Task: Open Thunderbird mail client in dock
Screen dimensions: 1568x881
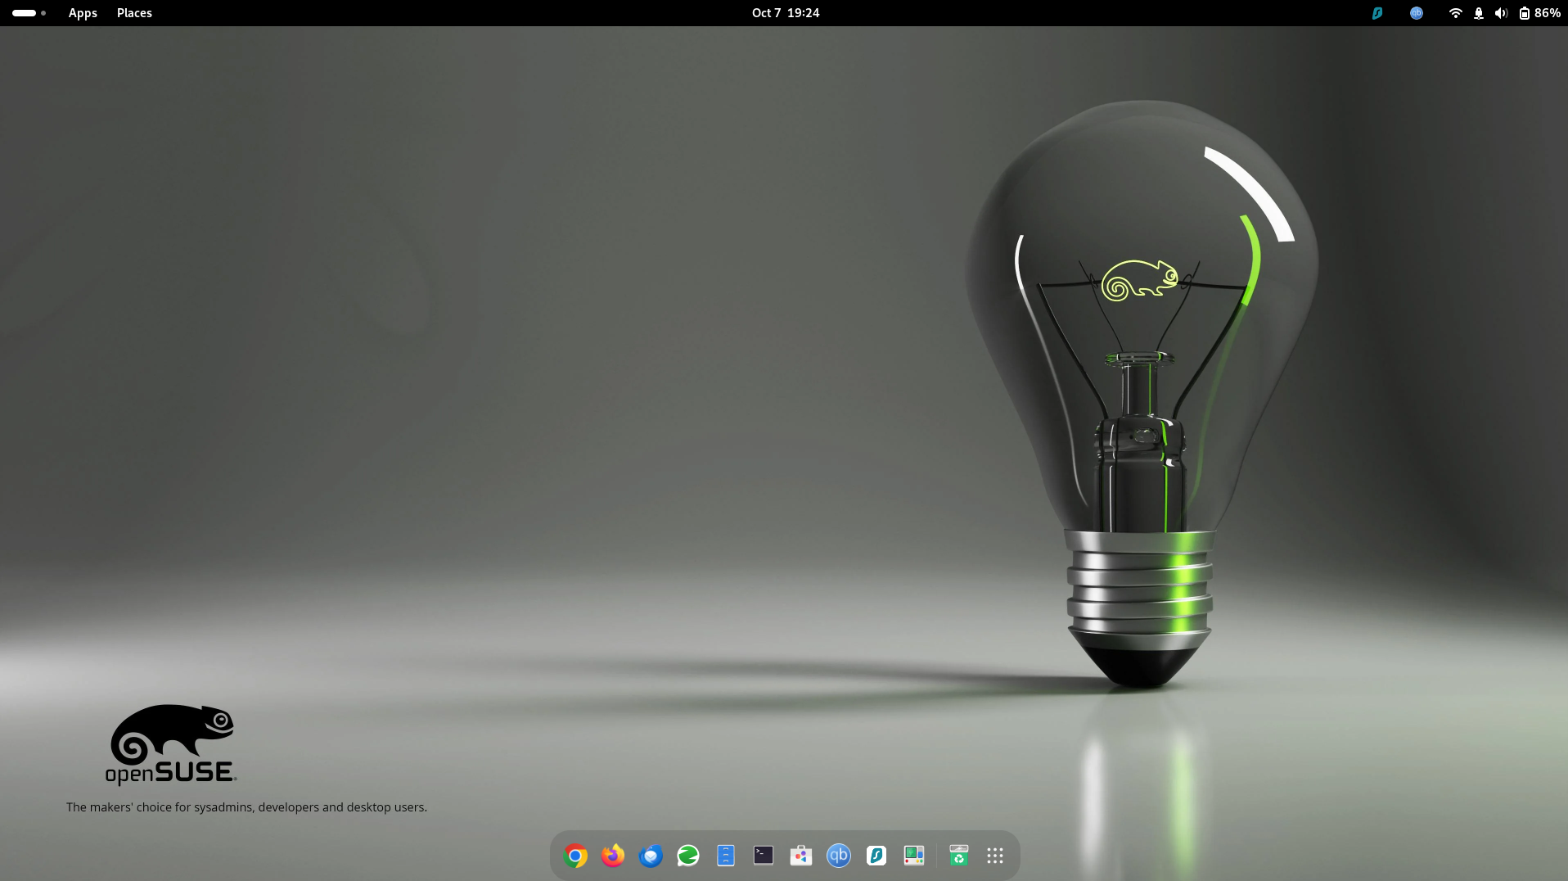Action: click(x=651, y=856)
